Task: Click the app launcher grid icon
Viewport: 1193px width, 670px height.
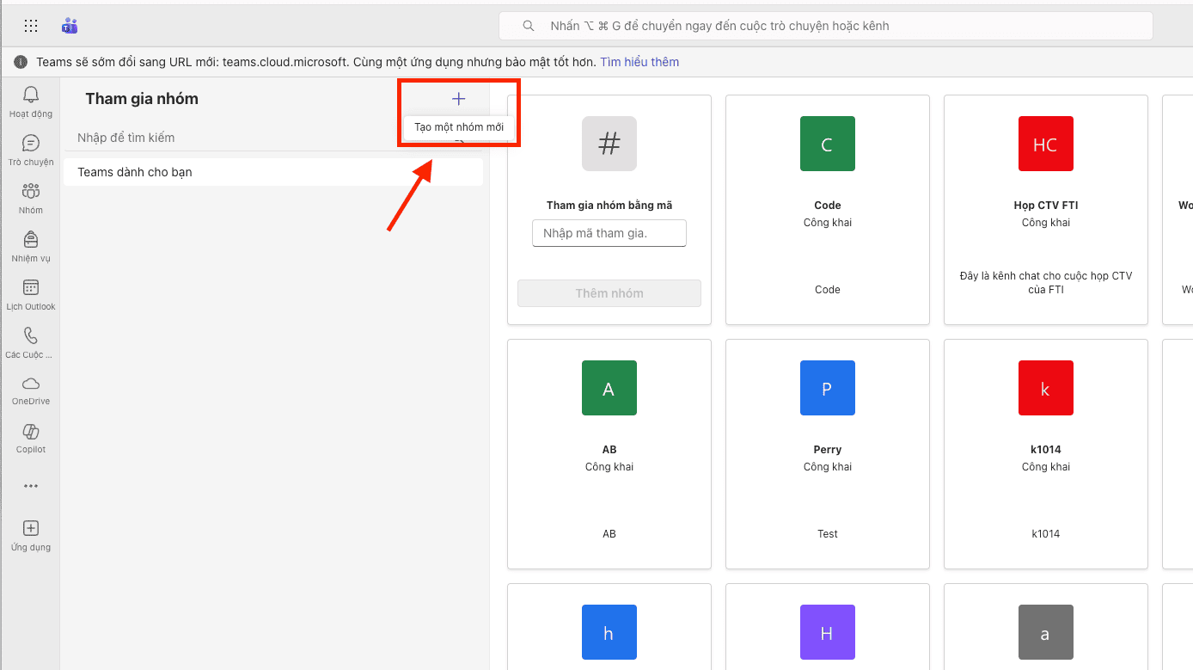Action: [x=31, y=26]
